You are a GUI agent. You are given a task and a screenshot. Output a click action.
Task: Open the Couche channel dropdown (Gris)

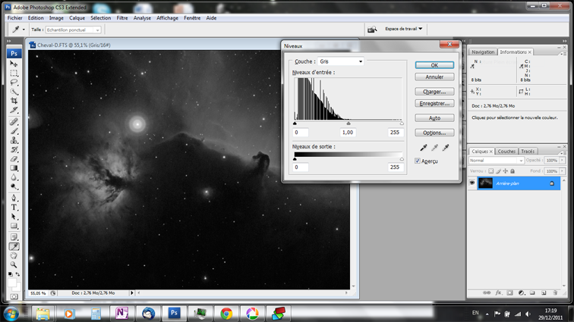point(340,61)
